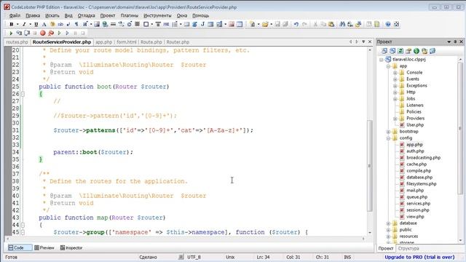This screenshot has width=466, height=262.
Task: Open auth.php in project tree
Action: pos(415,151)
